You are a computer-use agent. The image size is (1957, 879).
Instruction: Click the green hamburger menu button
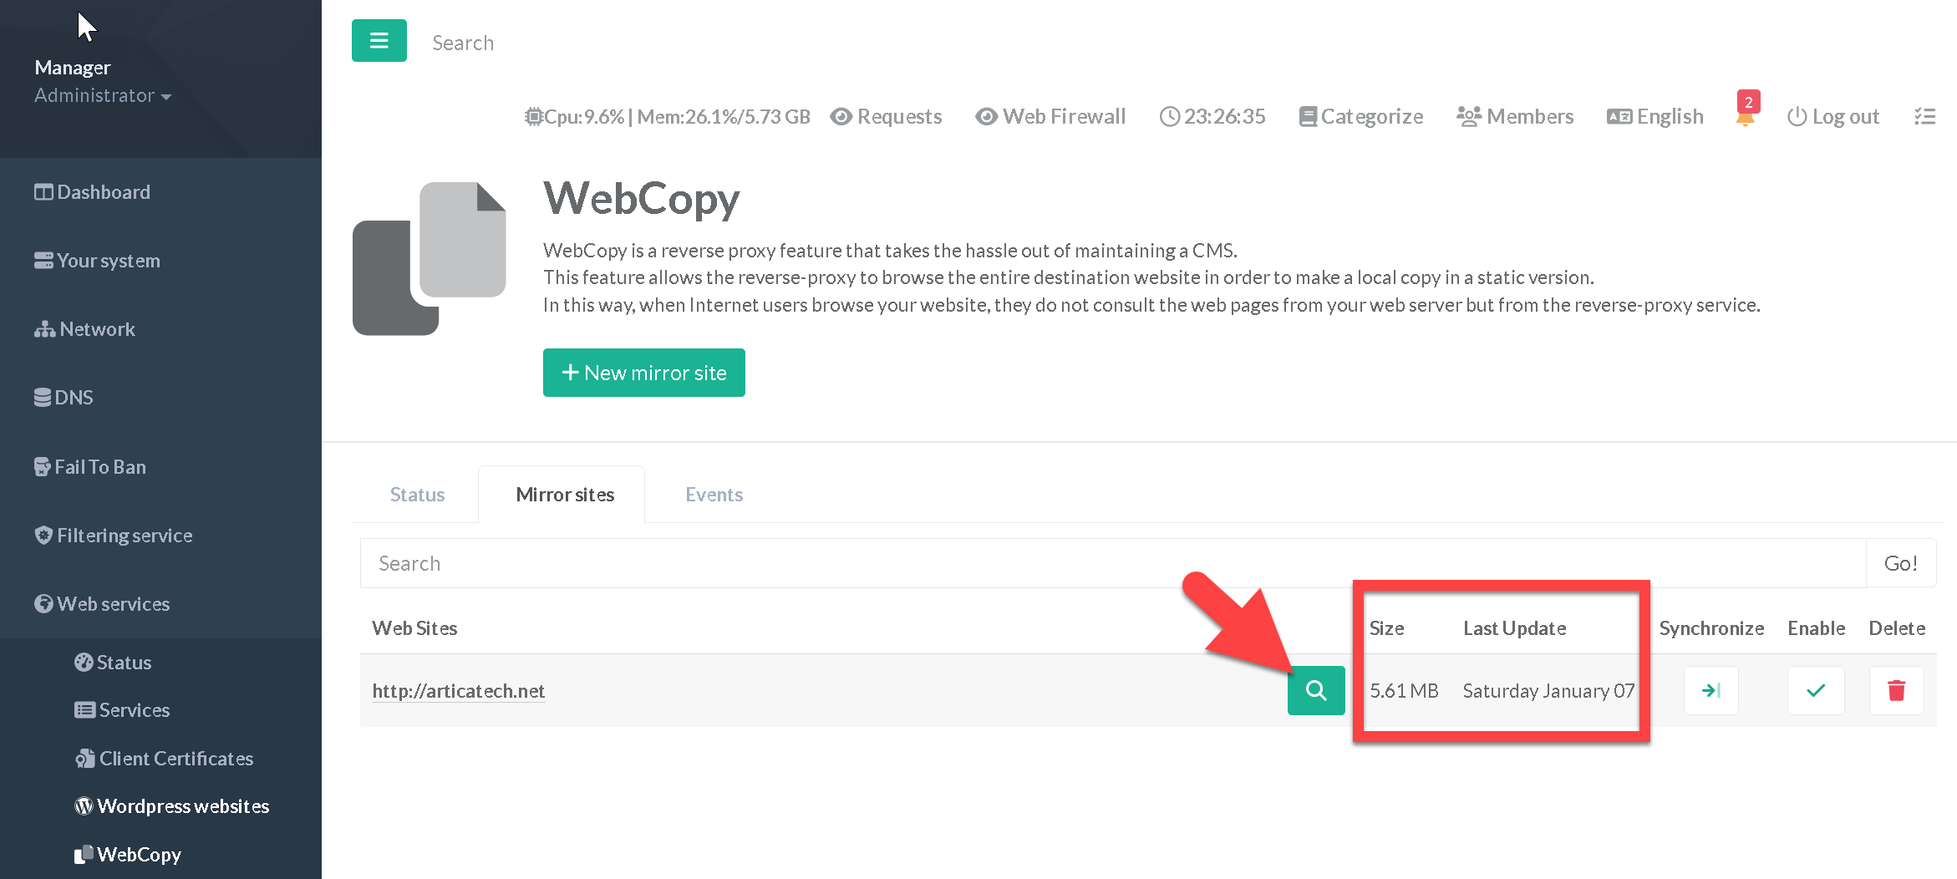point(379,41)
